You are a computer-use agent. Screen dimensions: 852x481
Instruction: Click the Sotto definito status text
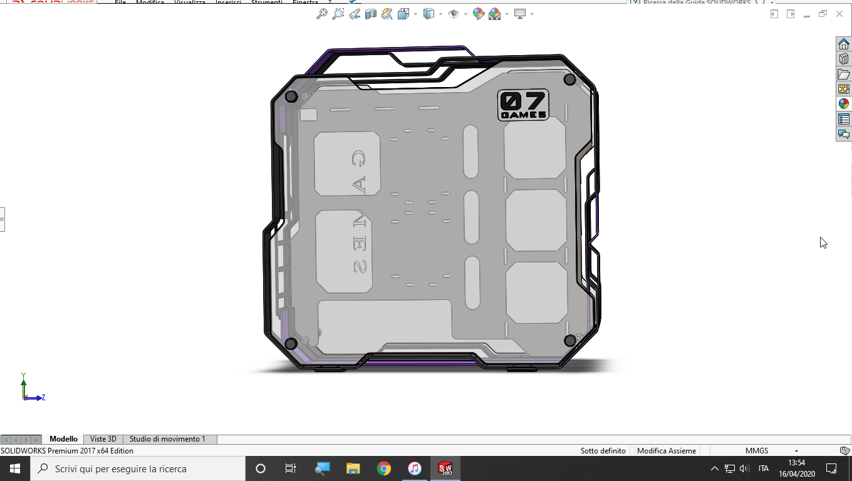coord(603,451)
